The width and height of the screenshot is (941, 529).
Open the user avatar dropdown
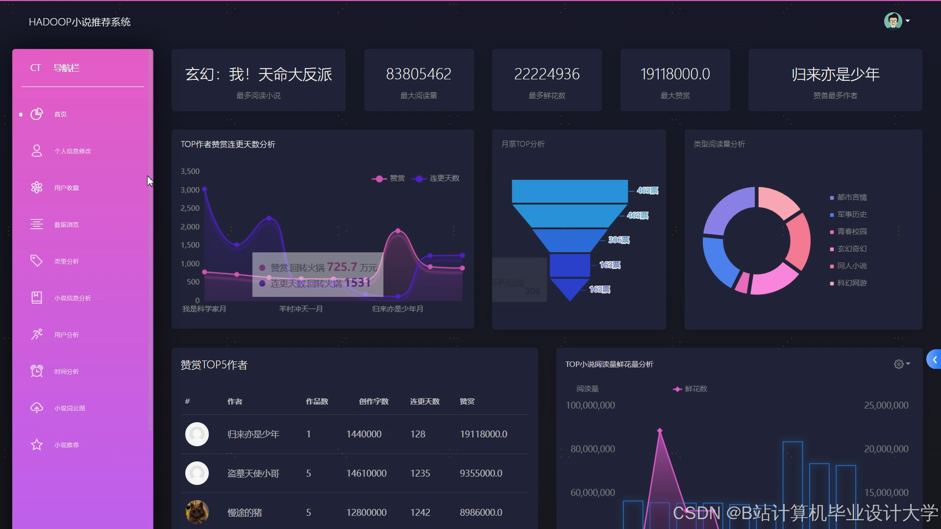click(x=897, y=21)
